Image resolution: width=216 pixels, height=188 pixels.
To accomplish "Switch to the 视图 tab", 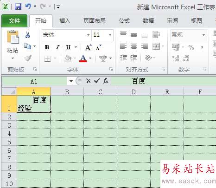I will click(197, 21).
